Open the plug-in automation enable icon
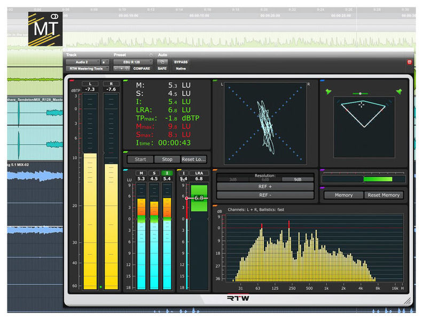 click(162, 62)
